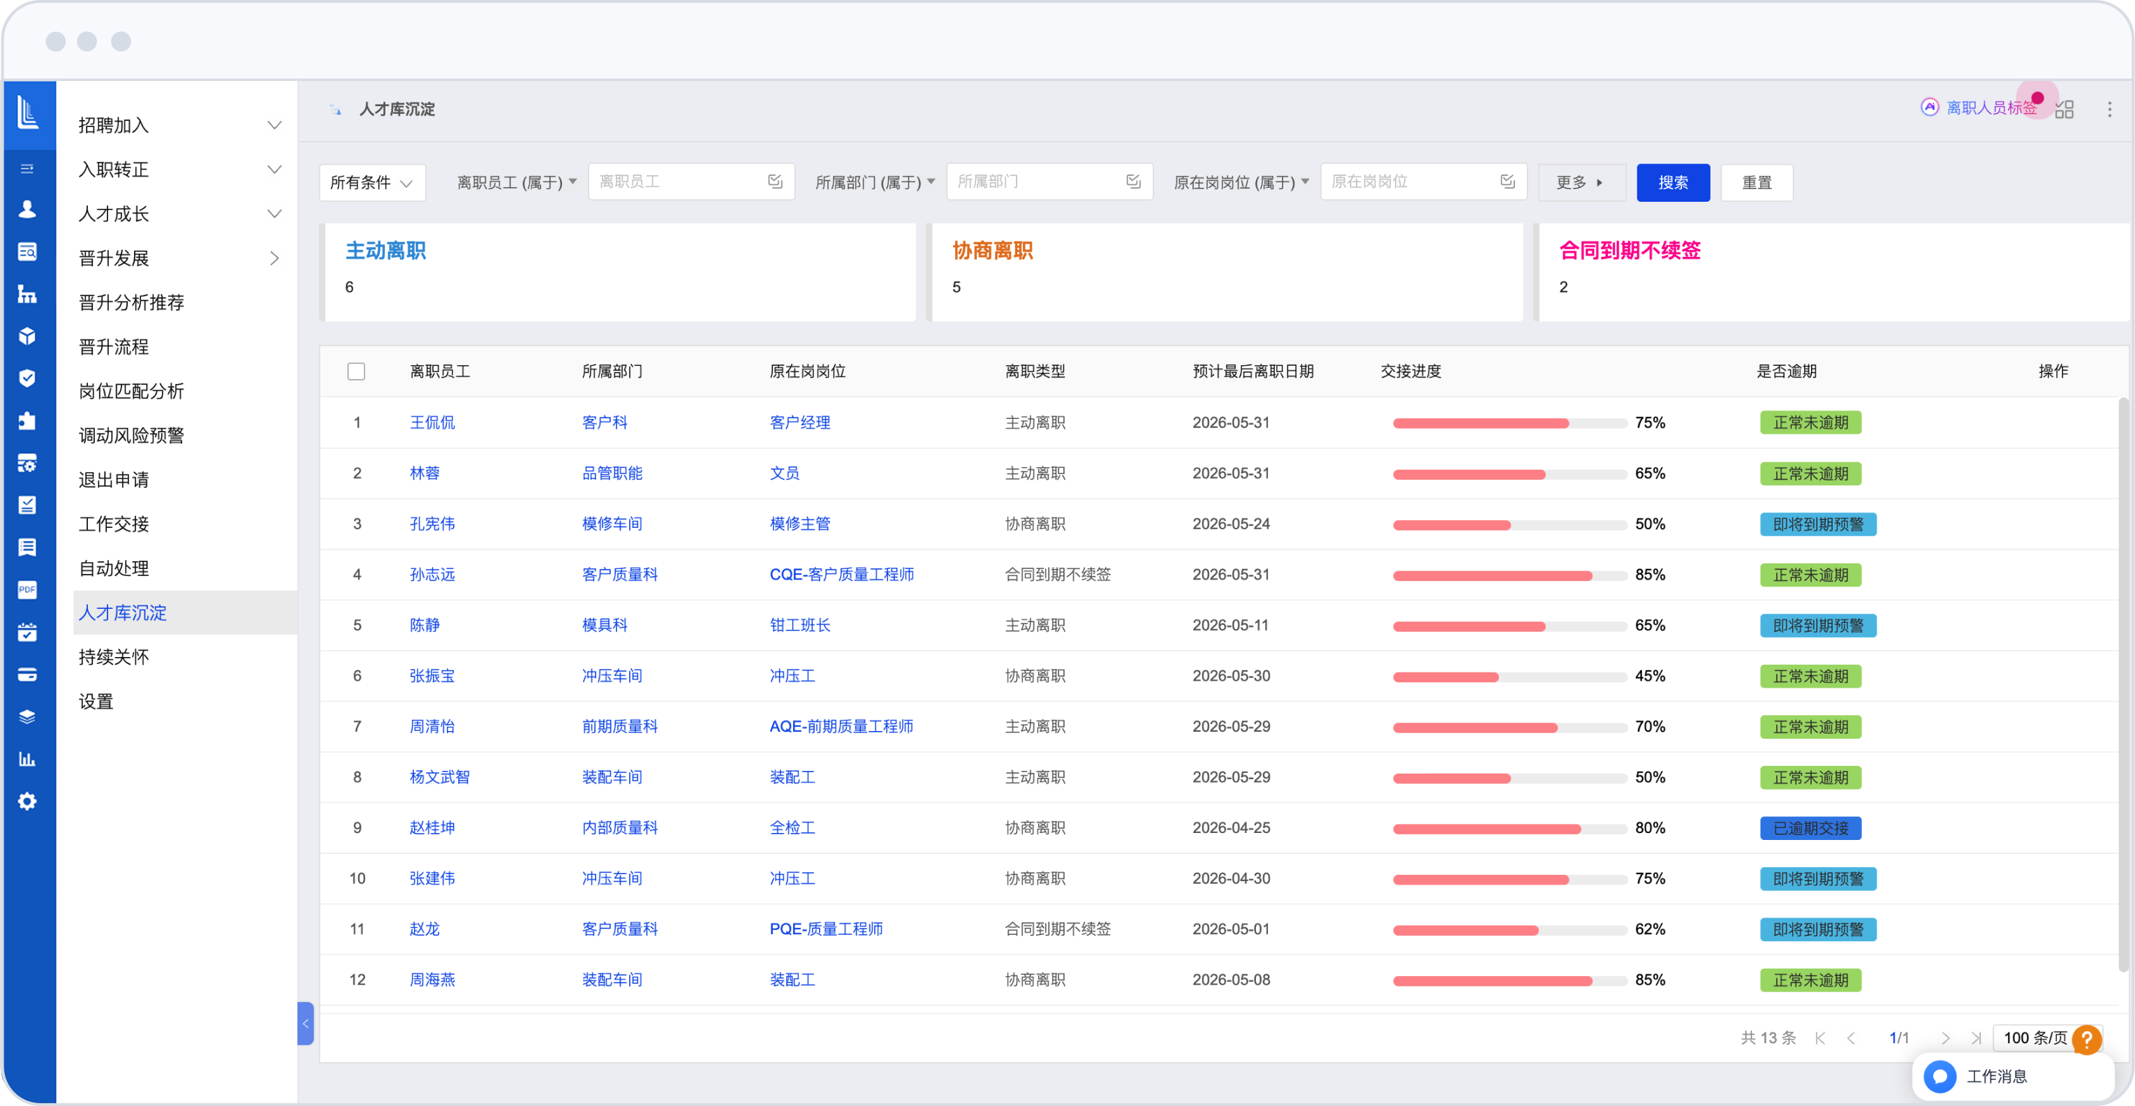The image size is (2135, 1106).
Task: Click the 80% handover progress bar for 赵桂坤
Action: coord(1509,828)
